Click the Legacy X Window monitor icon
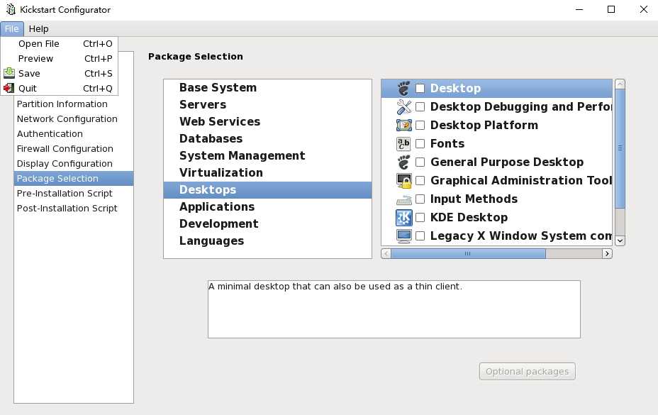The image size is (658, 415). tap(403, 236)
